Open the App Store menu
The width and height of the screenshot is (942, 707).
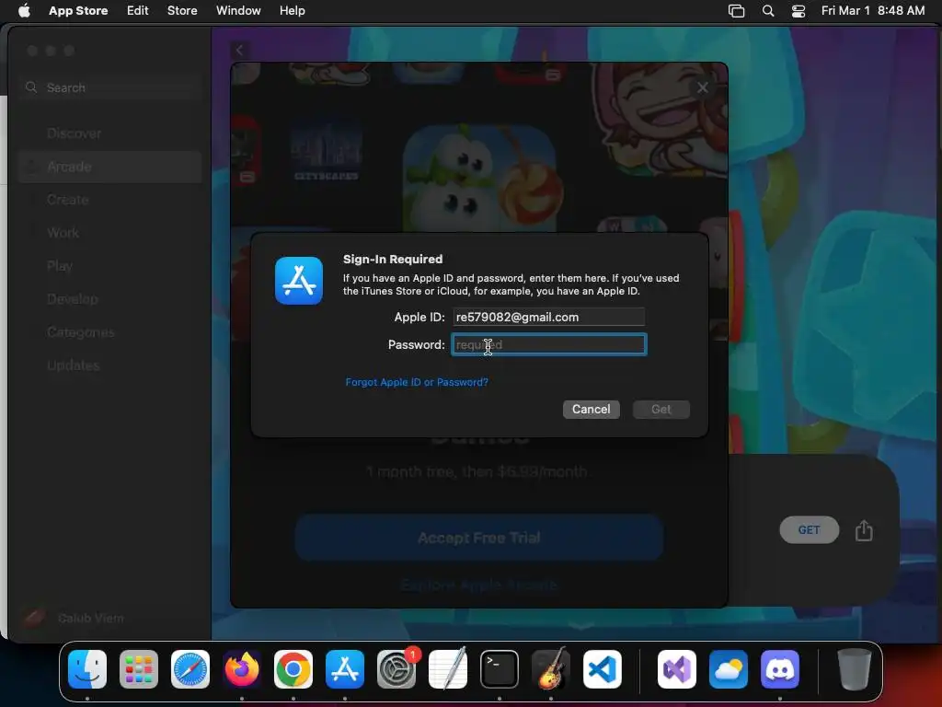tap(78, 10)
